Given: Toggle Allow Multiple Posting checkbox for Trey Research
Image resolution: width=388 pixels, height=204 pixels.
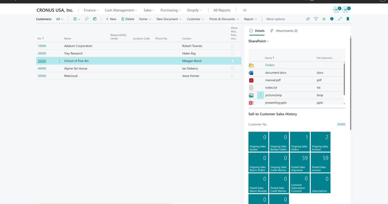Looking at the screenshot, I should click(x=232, y=53).
